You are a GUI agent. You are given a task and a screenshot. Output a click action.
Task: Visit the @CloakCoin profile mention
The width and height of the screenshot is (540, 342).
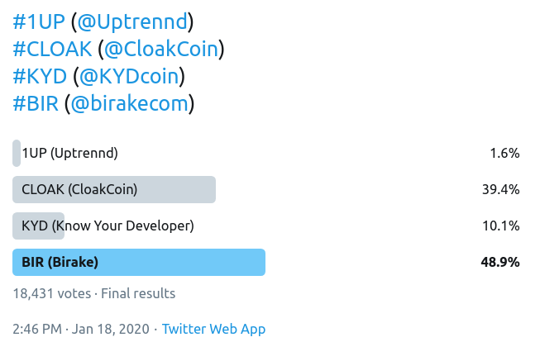(x=161, y=49)
